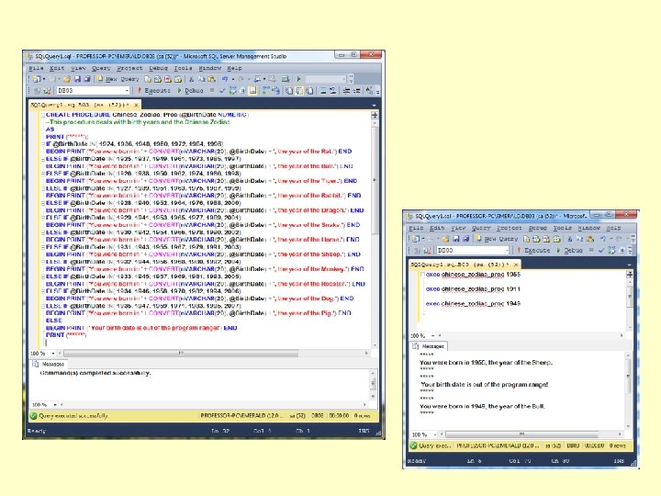
Task: Click Cut scissors icon in right window
Action: [x=570, y=239]
